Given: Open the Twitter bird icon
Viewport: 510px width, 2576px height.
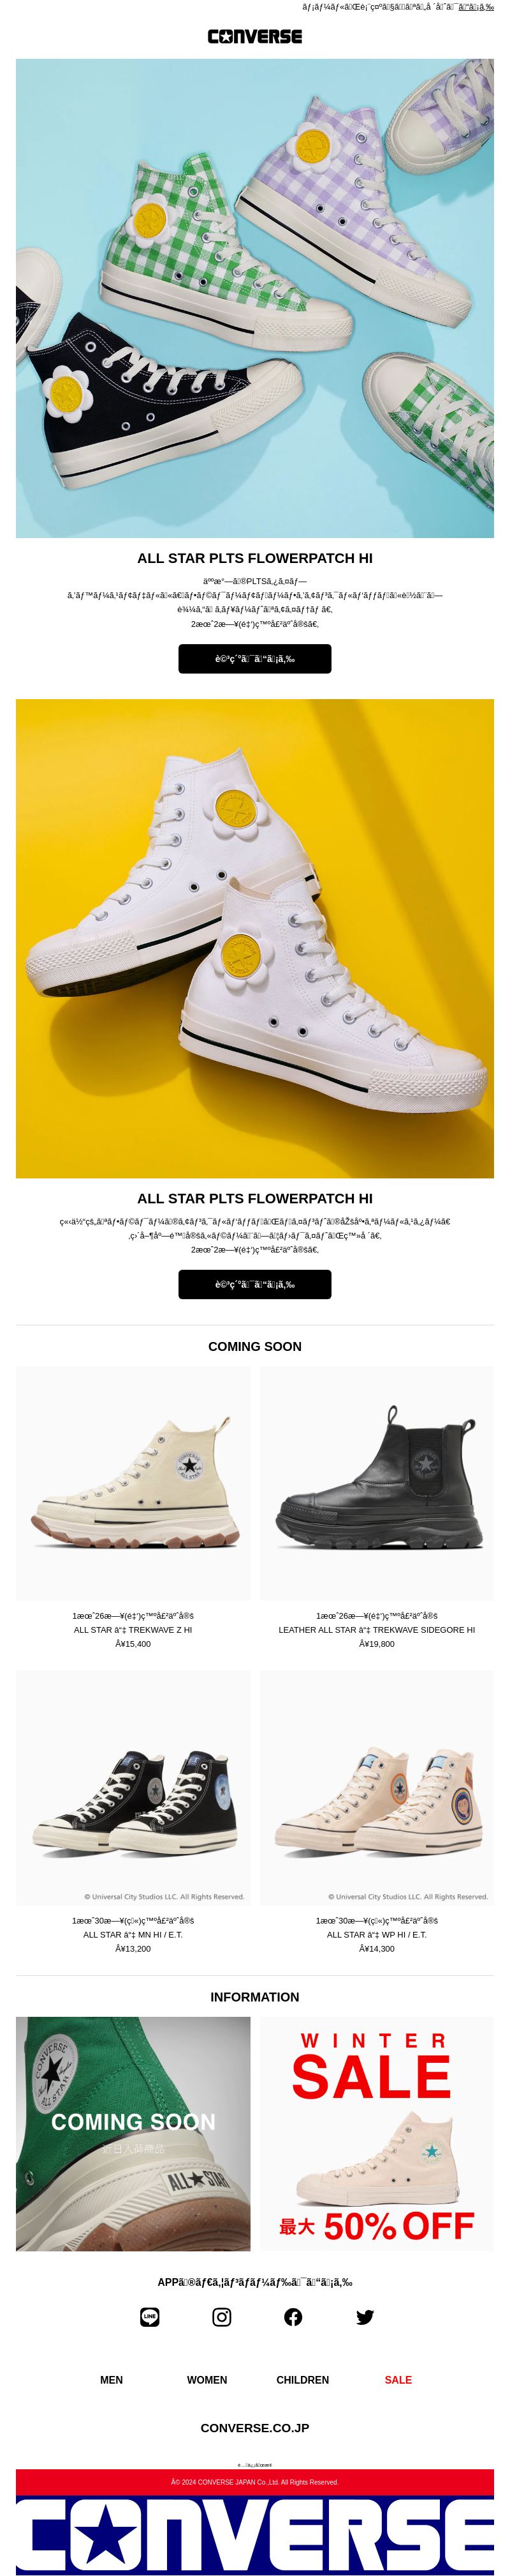Looking at the screenshot, I should coord(365,2317).
